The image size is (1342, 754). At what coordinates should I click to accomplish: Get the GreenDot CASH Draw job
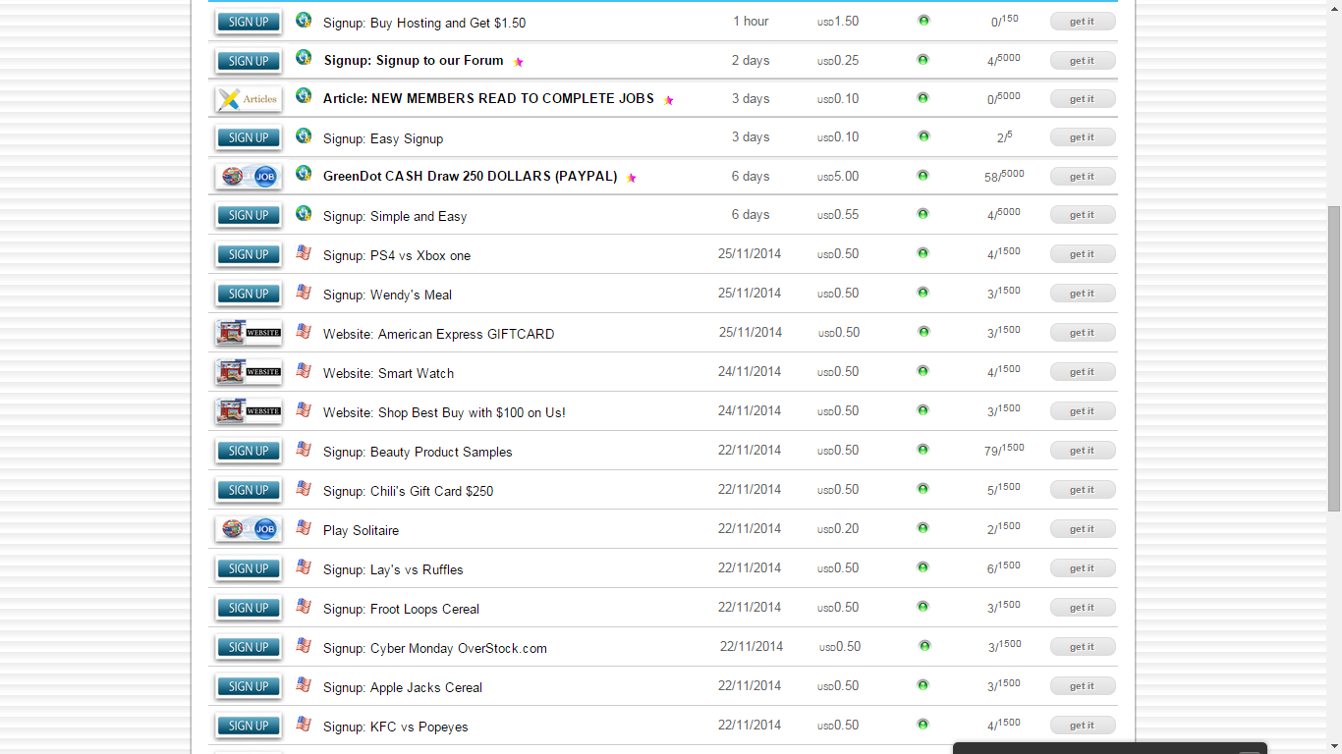1083,177
